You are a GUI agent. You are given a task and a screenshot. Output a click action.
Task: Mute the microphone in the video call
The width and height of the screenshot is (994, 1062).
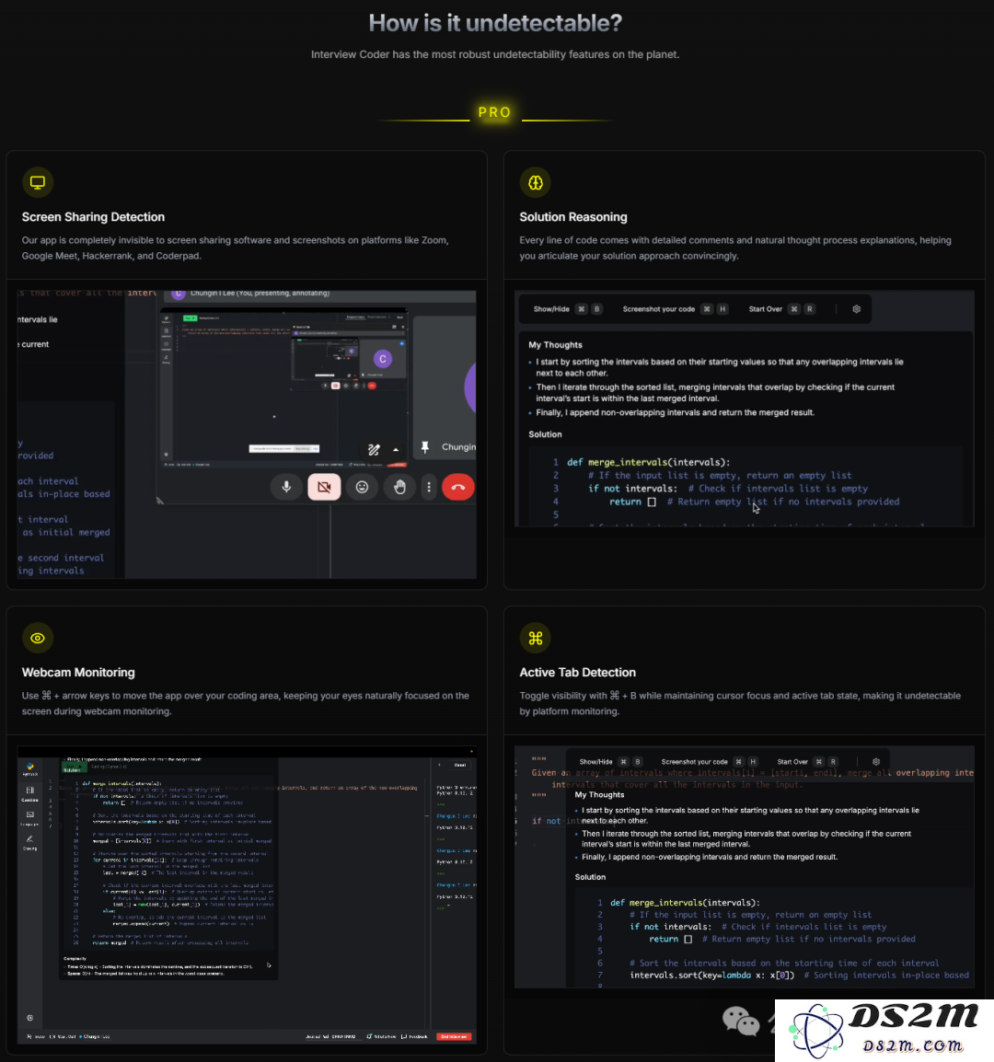(286, 487)
